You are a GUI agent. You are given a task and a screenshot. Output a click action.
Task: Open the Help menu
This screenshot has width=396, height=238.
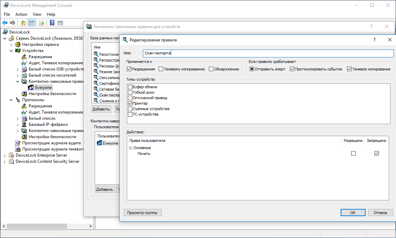(x=51, y=14)
